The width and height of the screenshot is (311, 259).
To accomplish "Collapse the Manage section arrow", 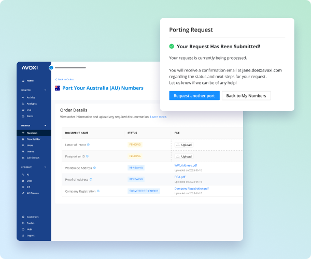I will (x=45, y=125).
